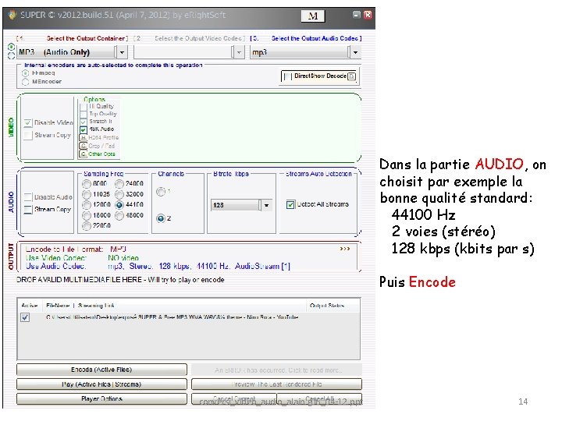The width and height of the screenshot is (562, 421).
Task: Open the Other Opts icon button
Action: coord(84,154)
